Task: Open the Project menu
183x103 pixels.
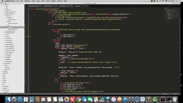Action: [53, 1]
